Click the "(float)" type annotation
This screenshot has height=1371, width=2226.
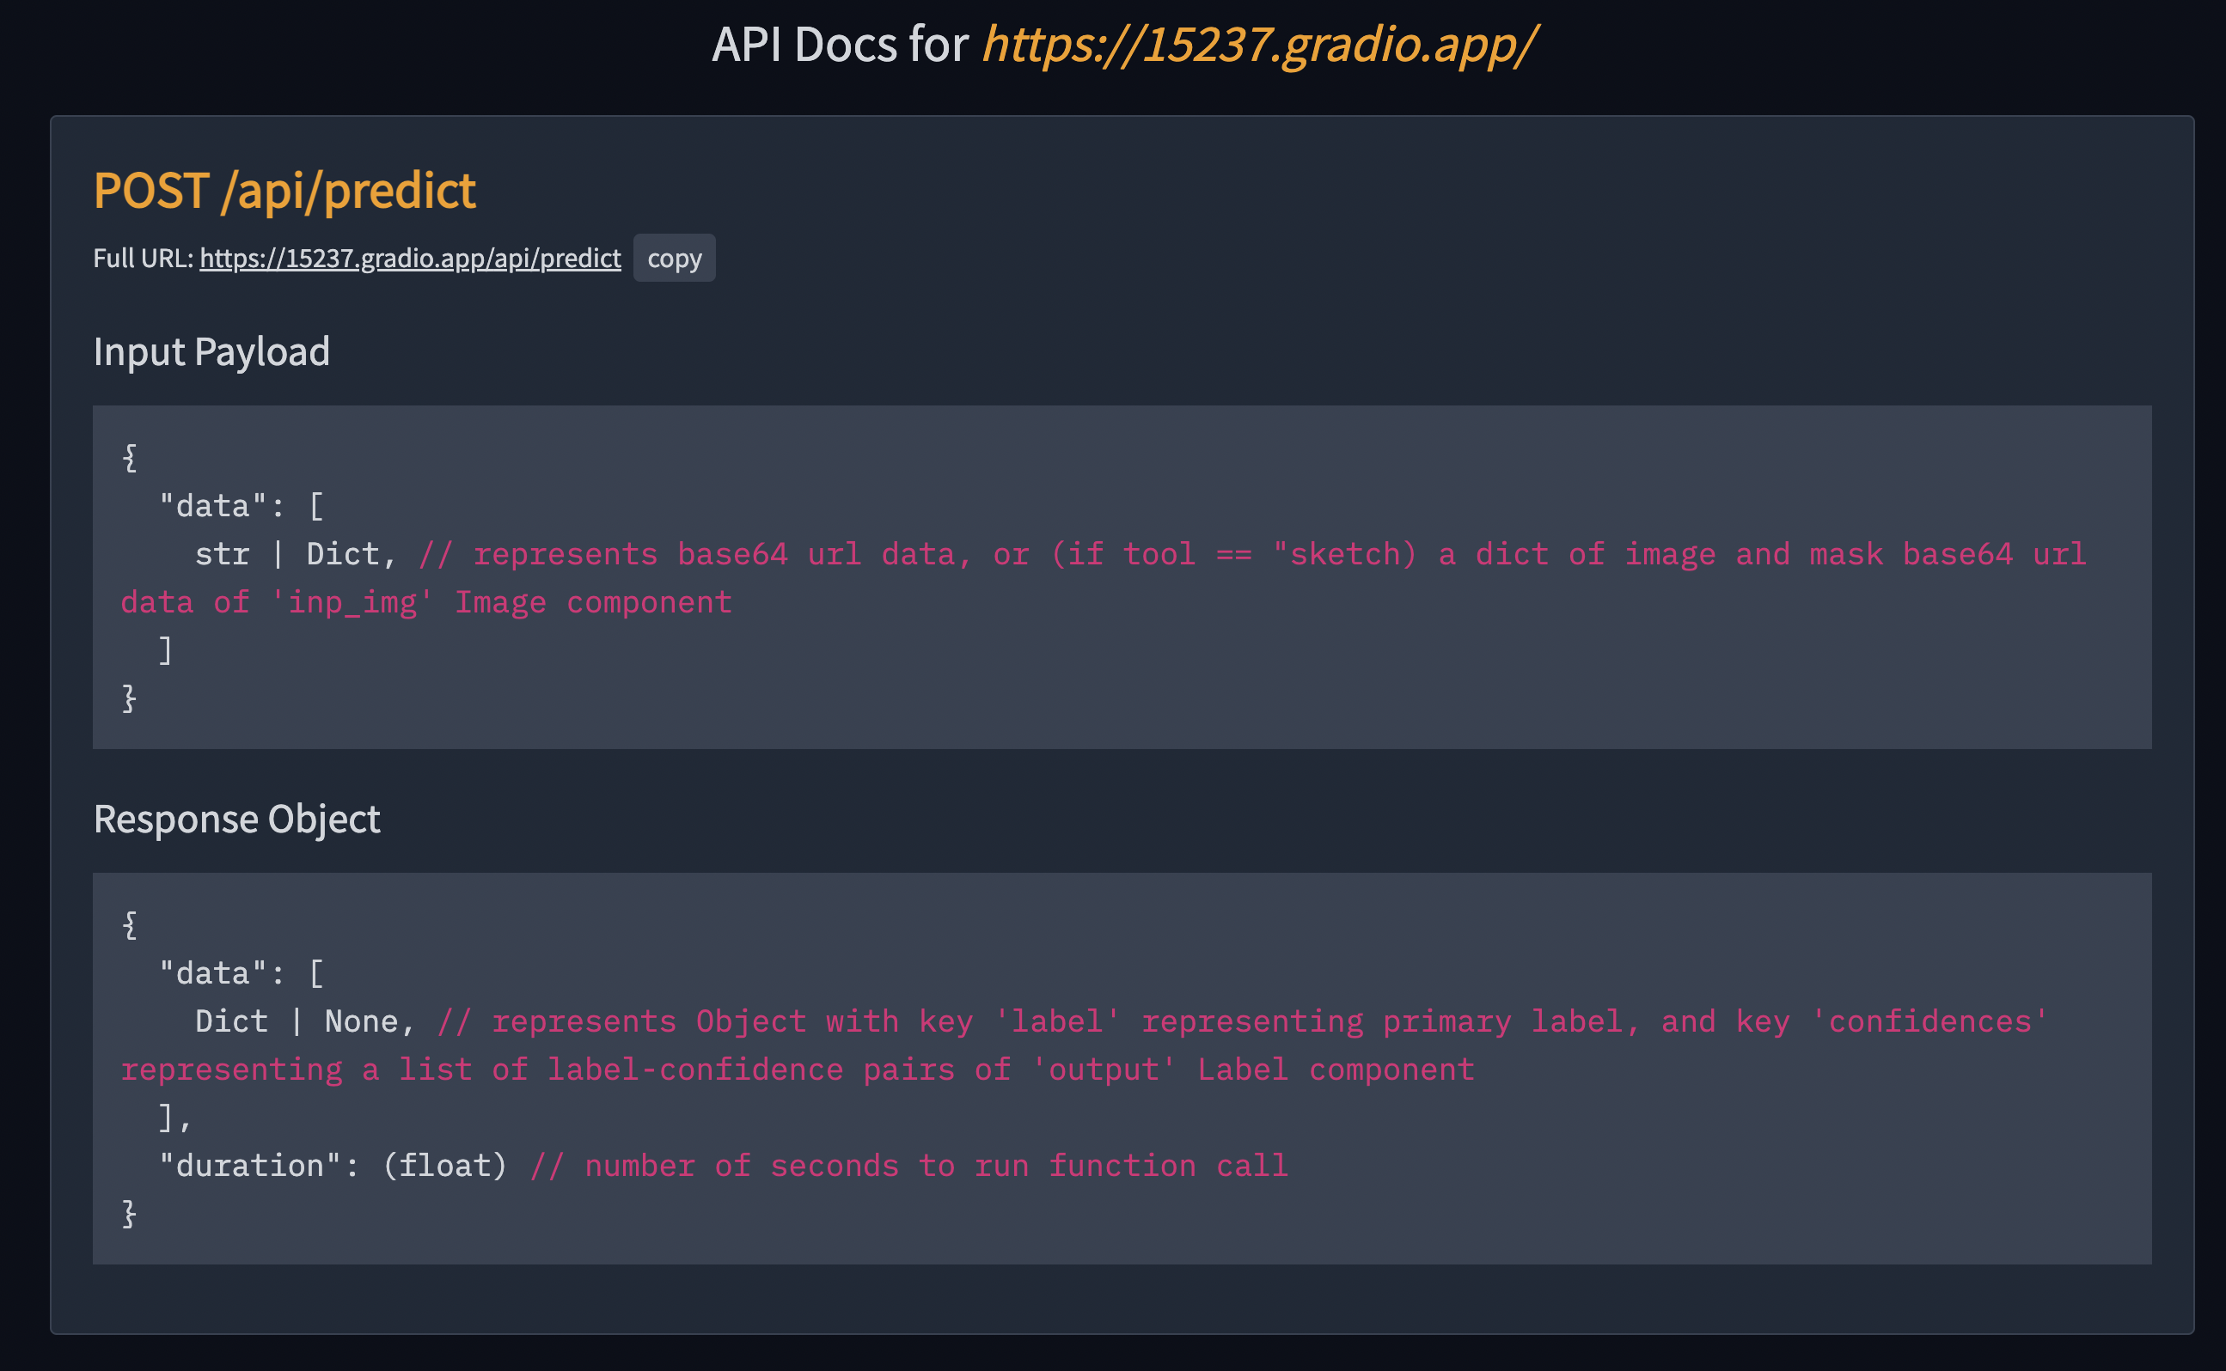point(444,1166)
